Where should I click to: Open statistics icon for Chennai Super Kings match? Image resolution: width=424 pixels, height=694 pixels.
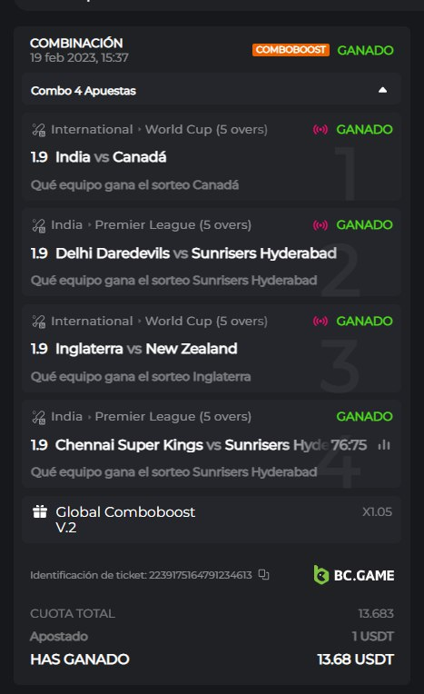pyautogui.click(x=384, y=445)
